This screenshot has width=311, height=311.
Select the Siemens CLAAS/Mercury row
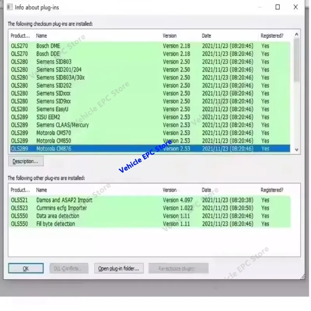click(x=150, y=125)
